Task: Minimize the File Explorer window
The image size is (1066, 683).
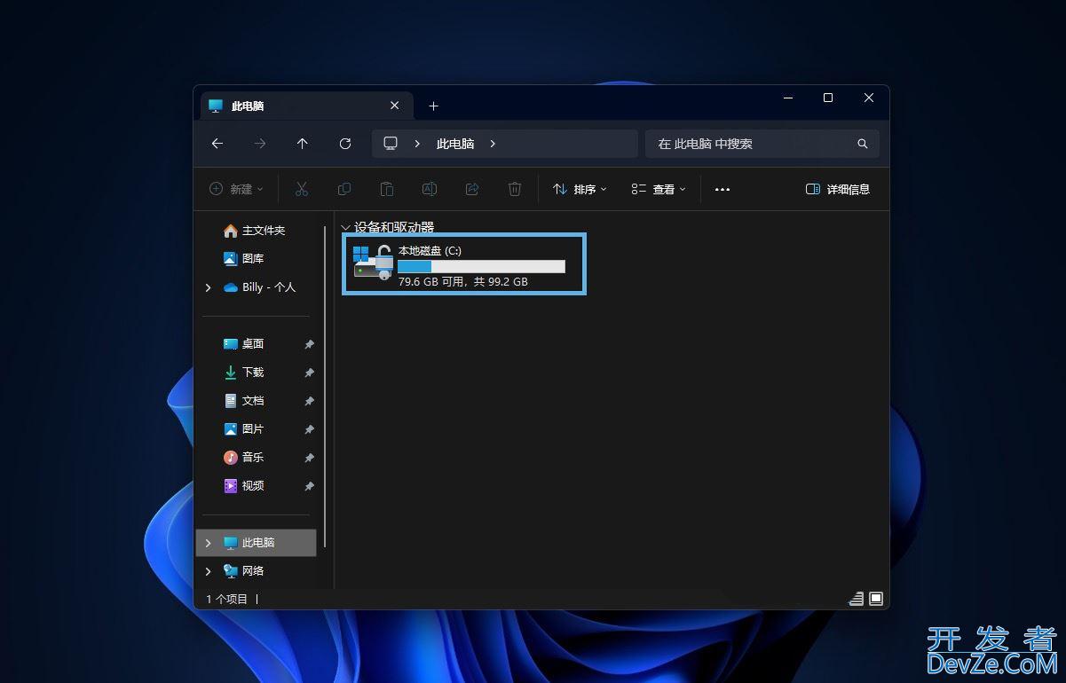Action: click(787, 98)
